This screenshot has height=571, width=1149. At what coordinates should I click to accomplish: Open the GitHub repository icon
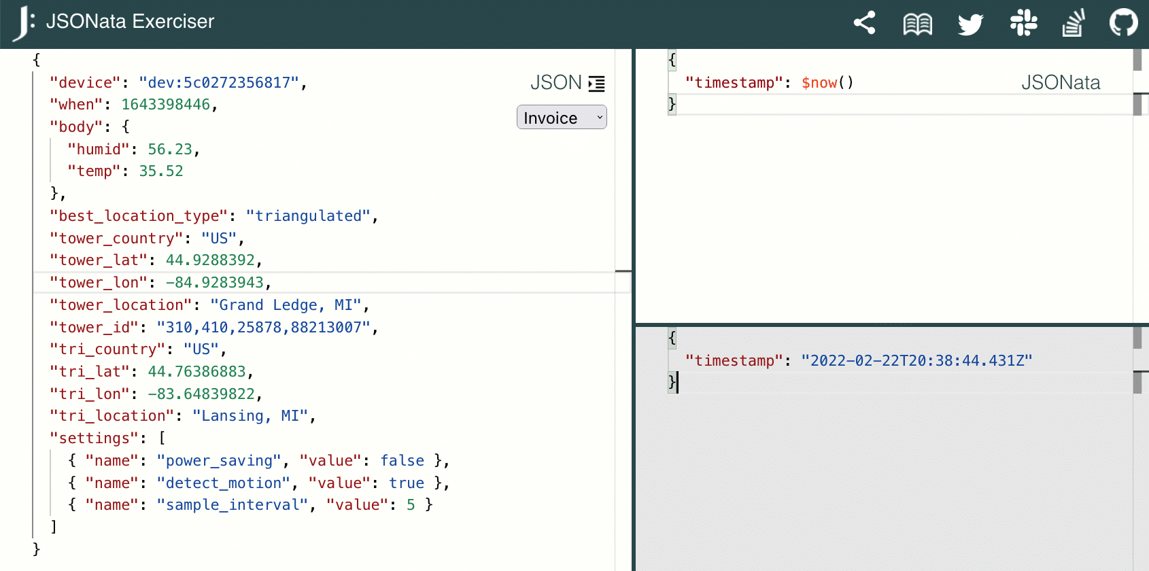point(1123,23)
